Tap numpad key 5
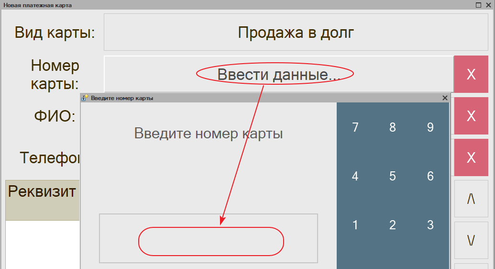 point(393,176)
